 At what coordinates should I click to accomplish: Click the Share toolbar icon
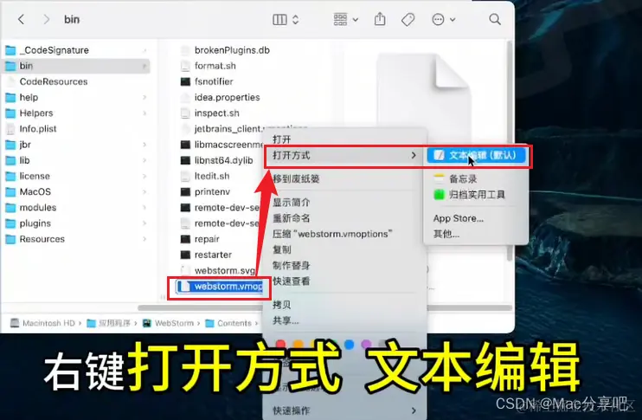pyautogui.click(x=380, y=19)
